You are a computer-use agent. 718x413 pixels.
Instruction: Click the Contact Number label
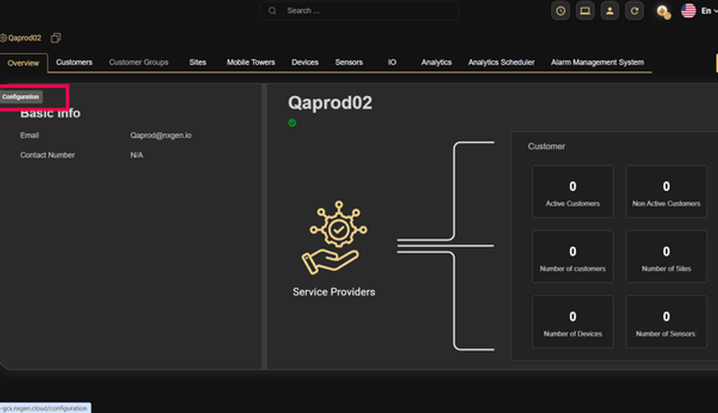(48, 155)
